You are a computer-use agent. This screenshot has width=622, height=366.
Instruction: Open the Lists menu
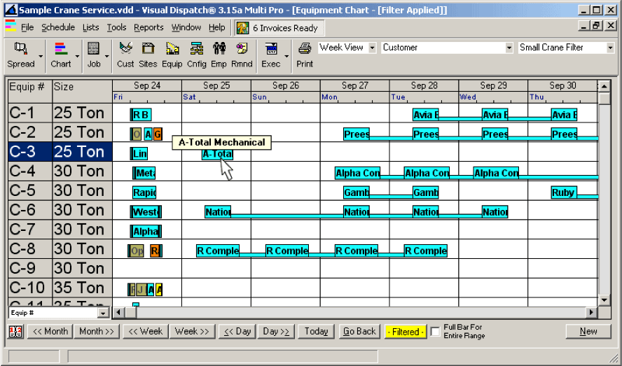(x=91, y=27)
